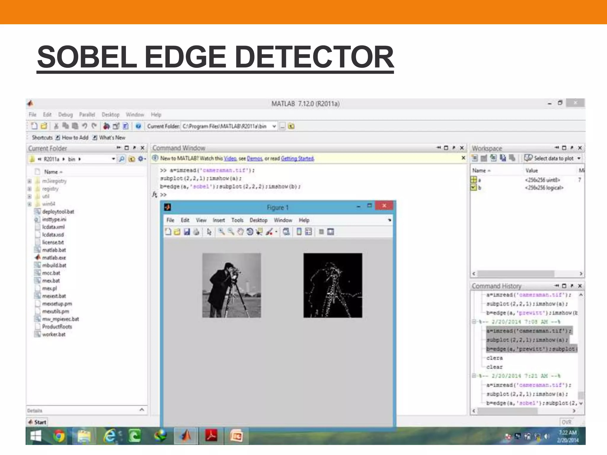Toggle the Edit Plot arrow tool
607x455 pixels.
tap(209, 232)
